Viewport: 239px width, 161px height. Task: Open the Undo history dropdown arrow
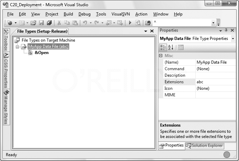coord(91,23)
